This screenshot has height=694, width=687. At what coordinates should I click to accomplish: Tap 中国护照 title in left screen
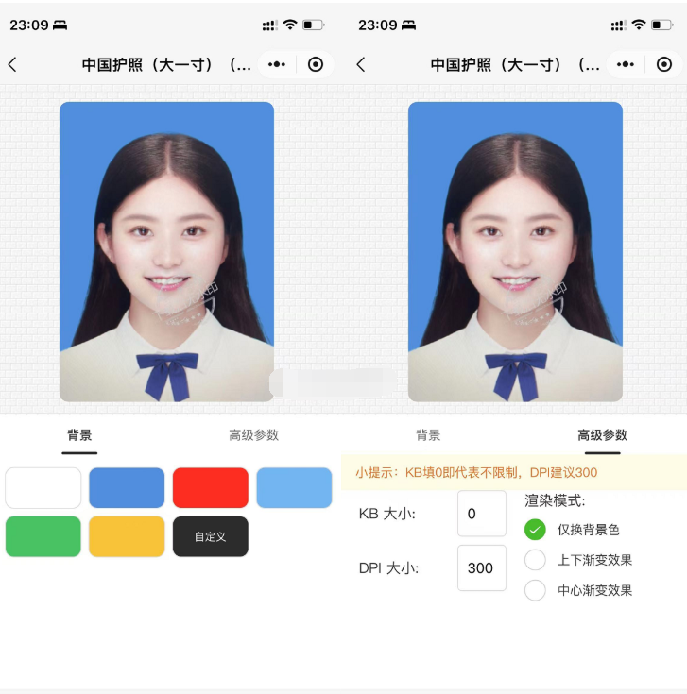pyautogui.click(x=166, y=64)
